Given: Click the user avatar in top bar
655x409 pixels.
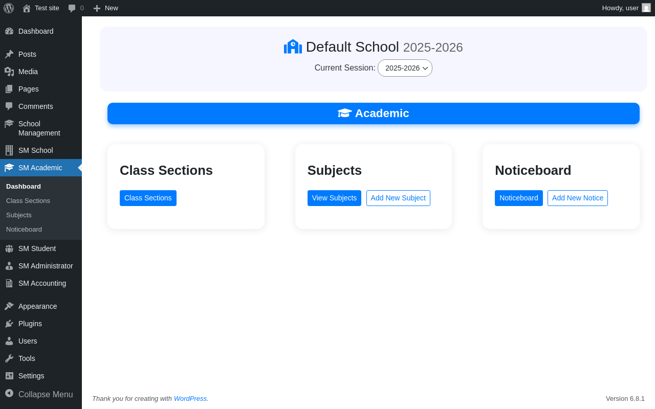Looking at the screenshot, I should [646, 8].
